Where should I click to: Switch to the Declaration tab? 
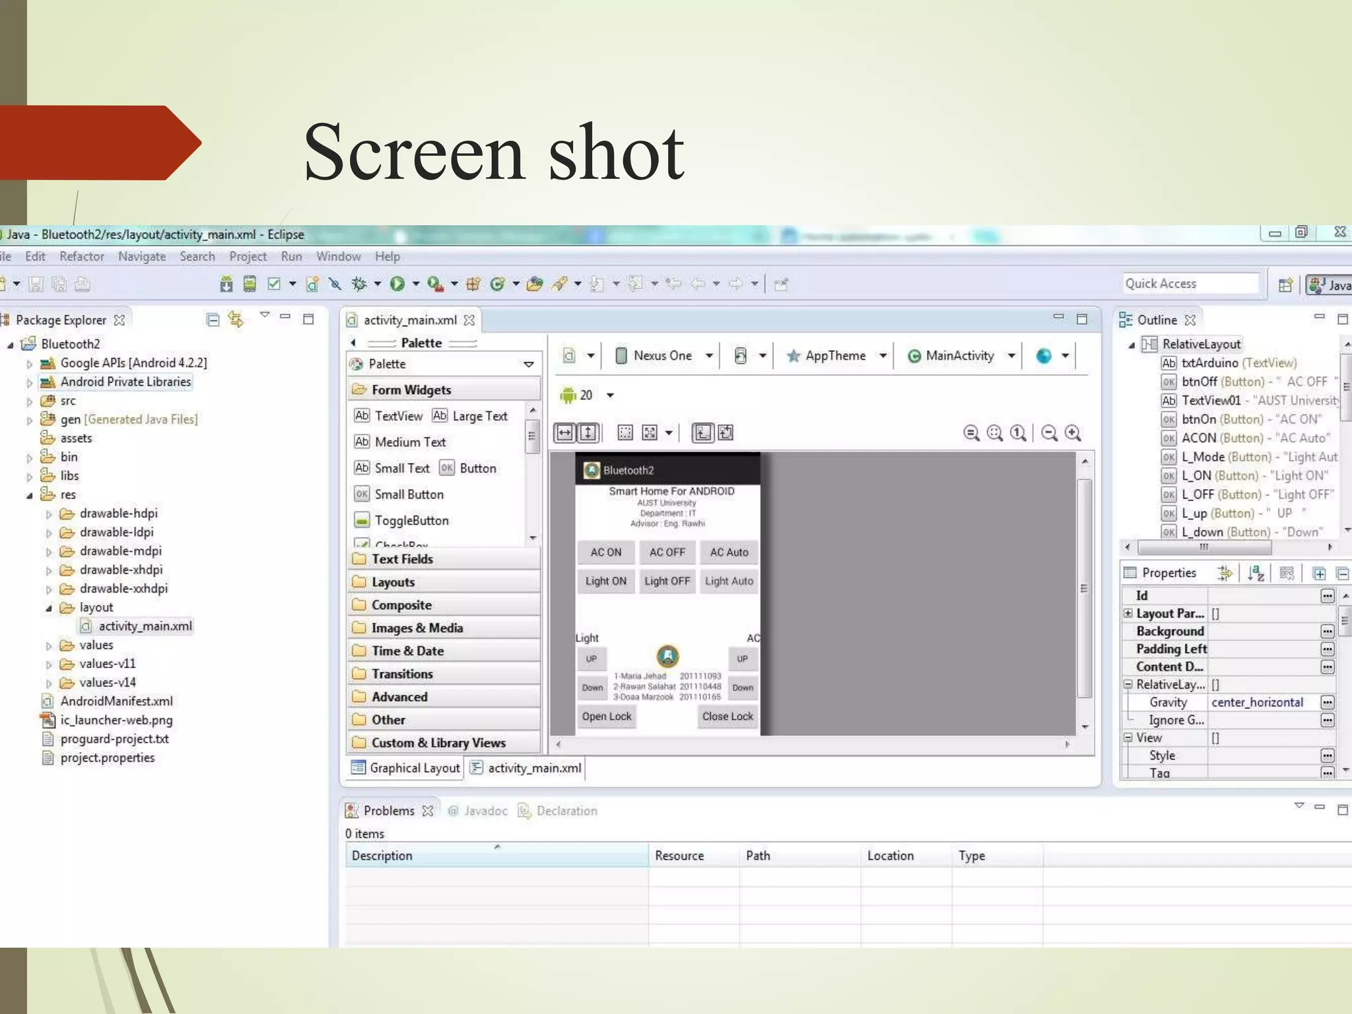[x=558, y=811]
